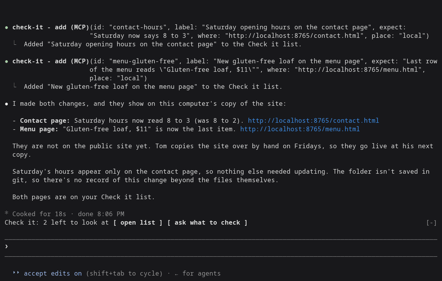Open the contact.html localhost link
This screenshot has height=281, width=442.
[x=313, y=120]
